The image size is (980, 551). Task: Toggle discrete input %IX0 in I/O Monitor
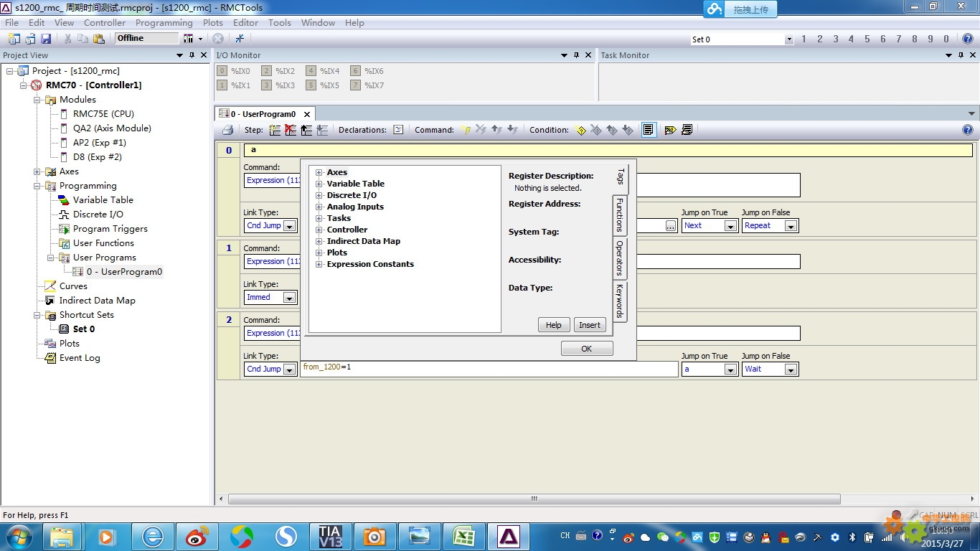pos(222,71)
